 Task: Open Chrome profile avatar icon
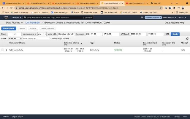[183, 8]
